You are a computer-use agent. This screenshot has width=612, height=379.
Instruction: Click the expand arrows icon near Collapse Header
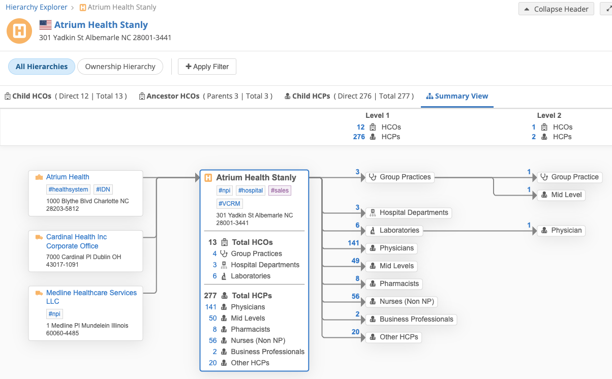(608, 9)
